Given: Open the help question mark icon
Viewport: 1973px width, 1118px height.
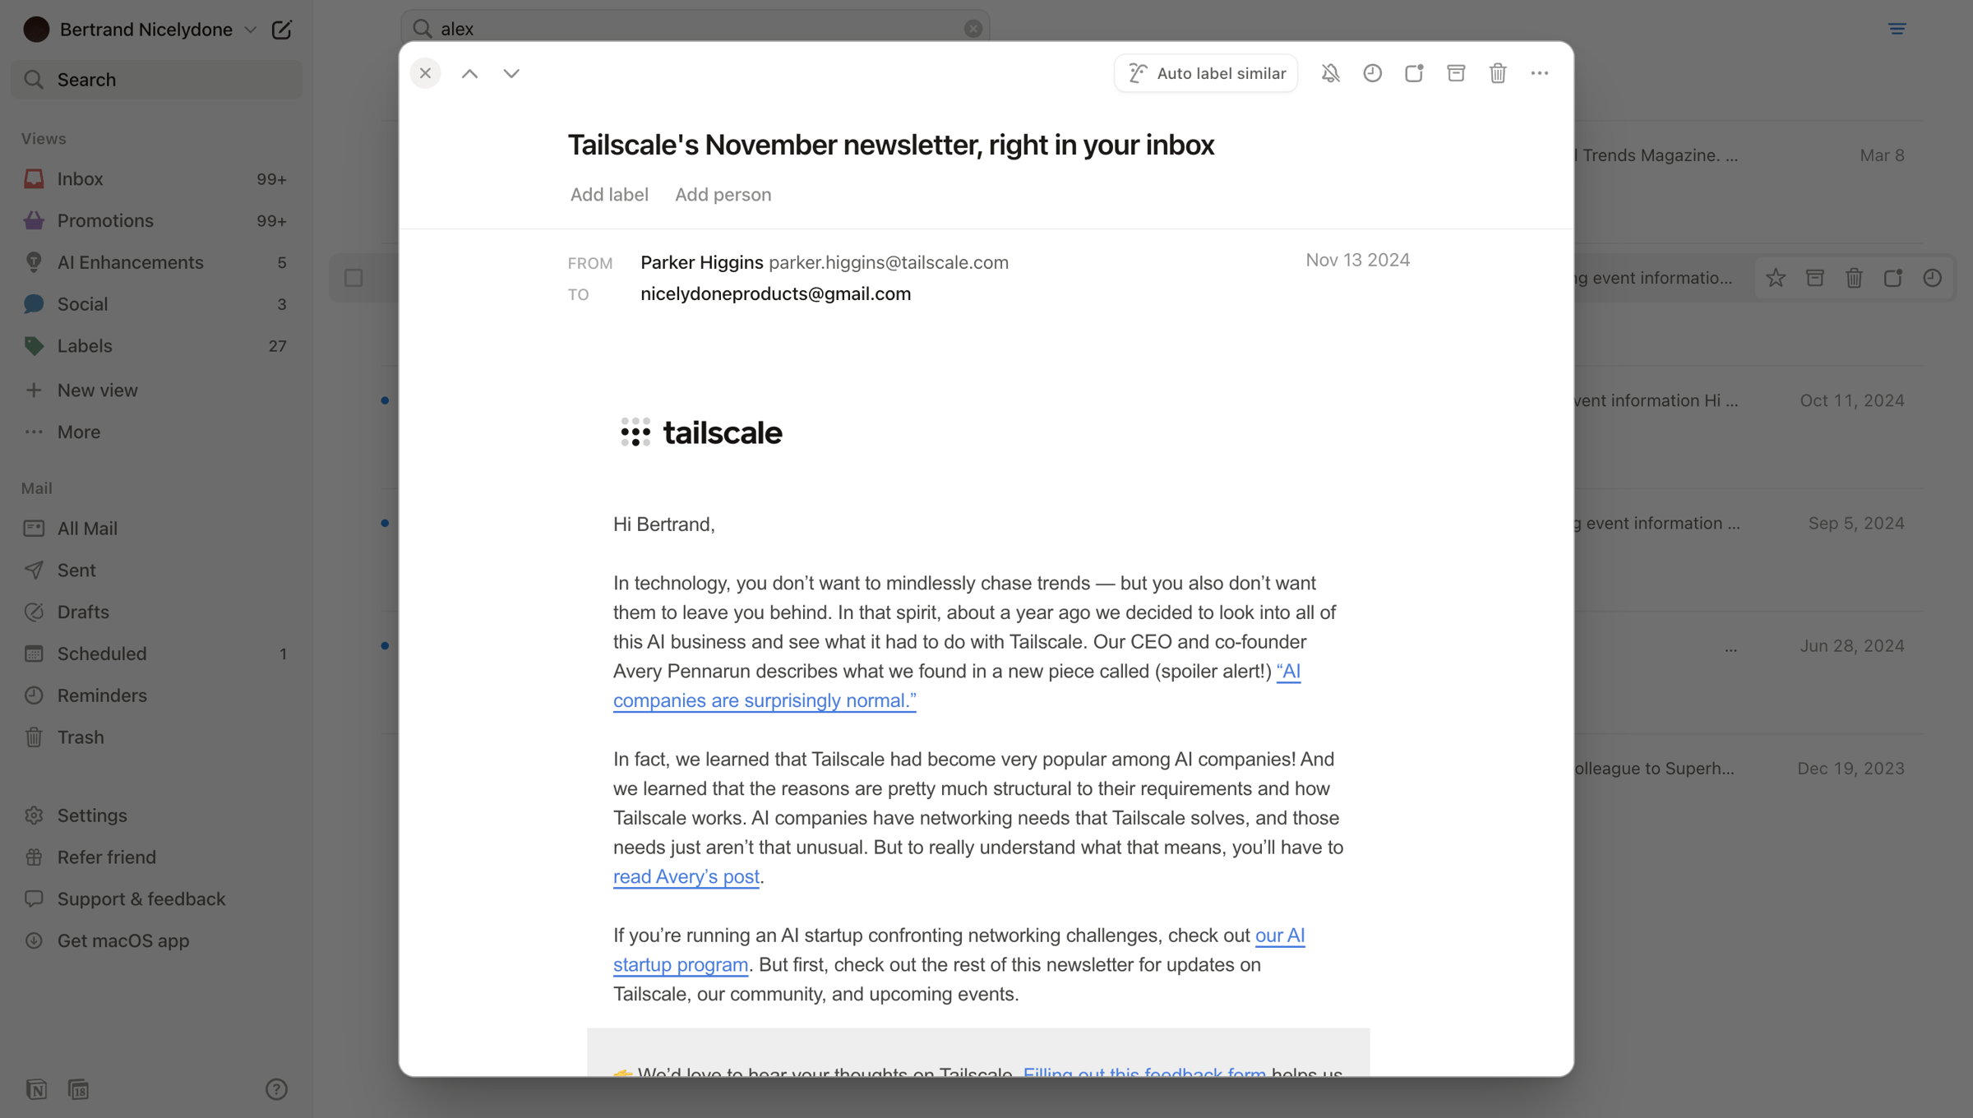Looking at the screenshot, I should 276,1089.
